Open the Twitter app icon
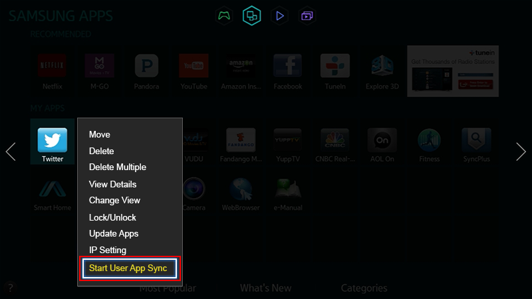Image resolution: width=532 pixels, height=299 pixels. 53,140
